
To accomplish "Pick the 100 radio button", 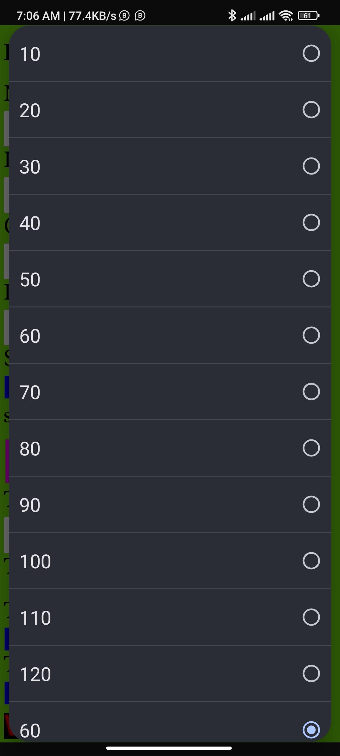I will [x=311, y=561].
